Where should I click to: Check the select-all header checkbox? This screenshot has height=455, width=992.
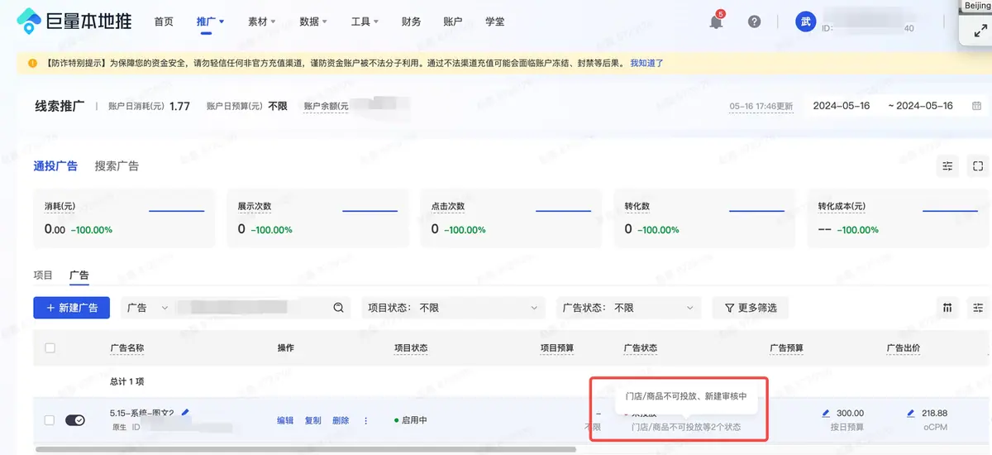point(50,348)
